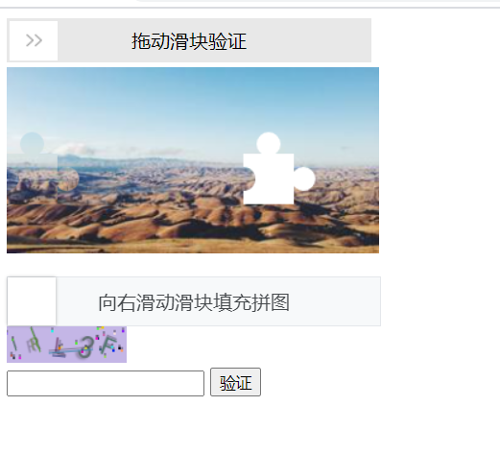Screen dimensions: 500x454
Task: Focus the captcha code text input field
Action: [106, 383]
